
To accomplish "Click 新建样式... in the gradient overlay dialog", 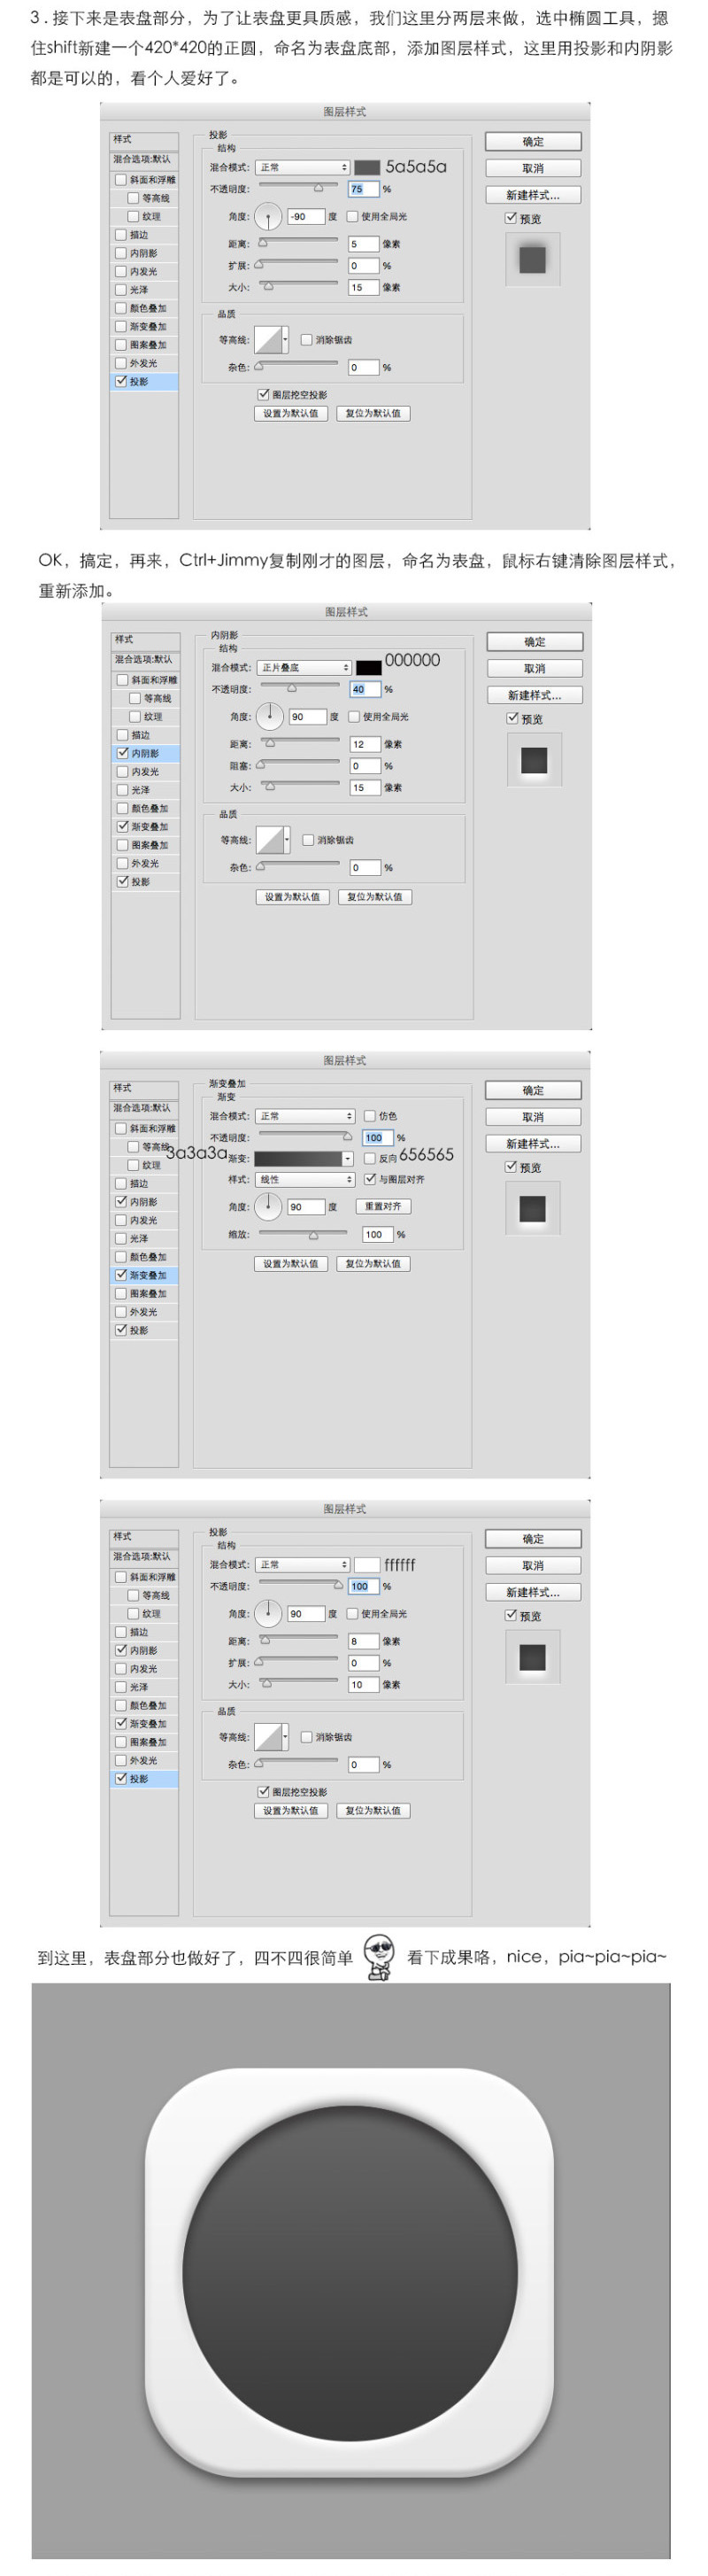I will click(534, 1143).
